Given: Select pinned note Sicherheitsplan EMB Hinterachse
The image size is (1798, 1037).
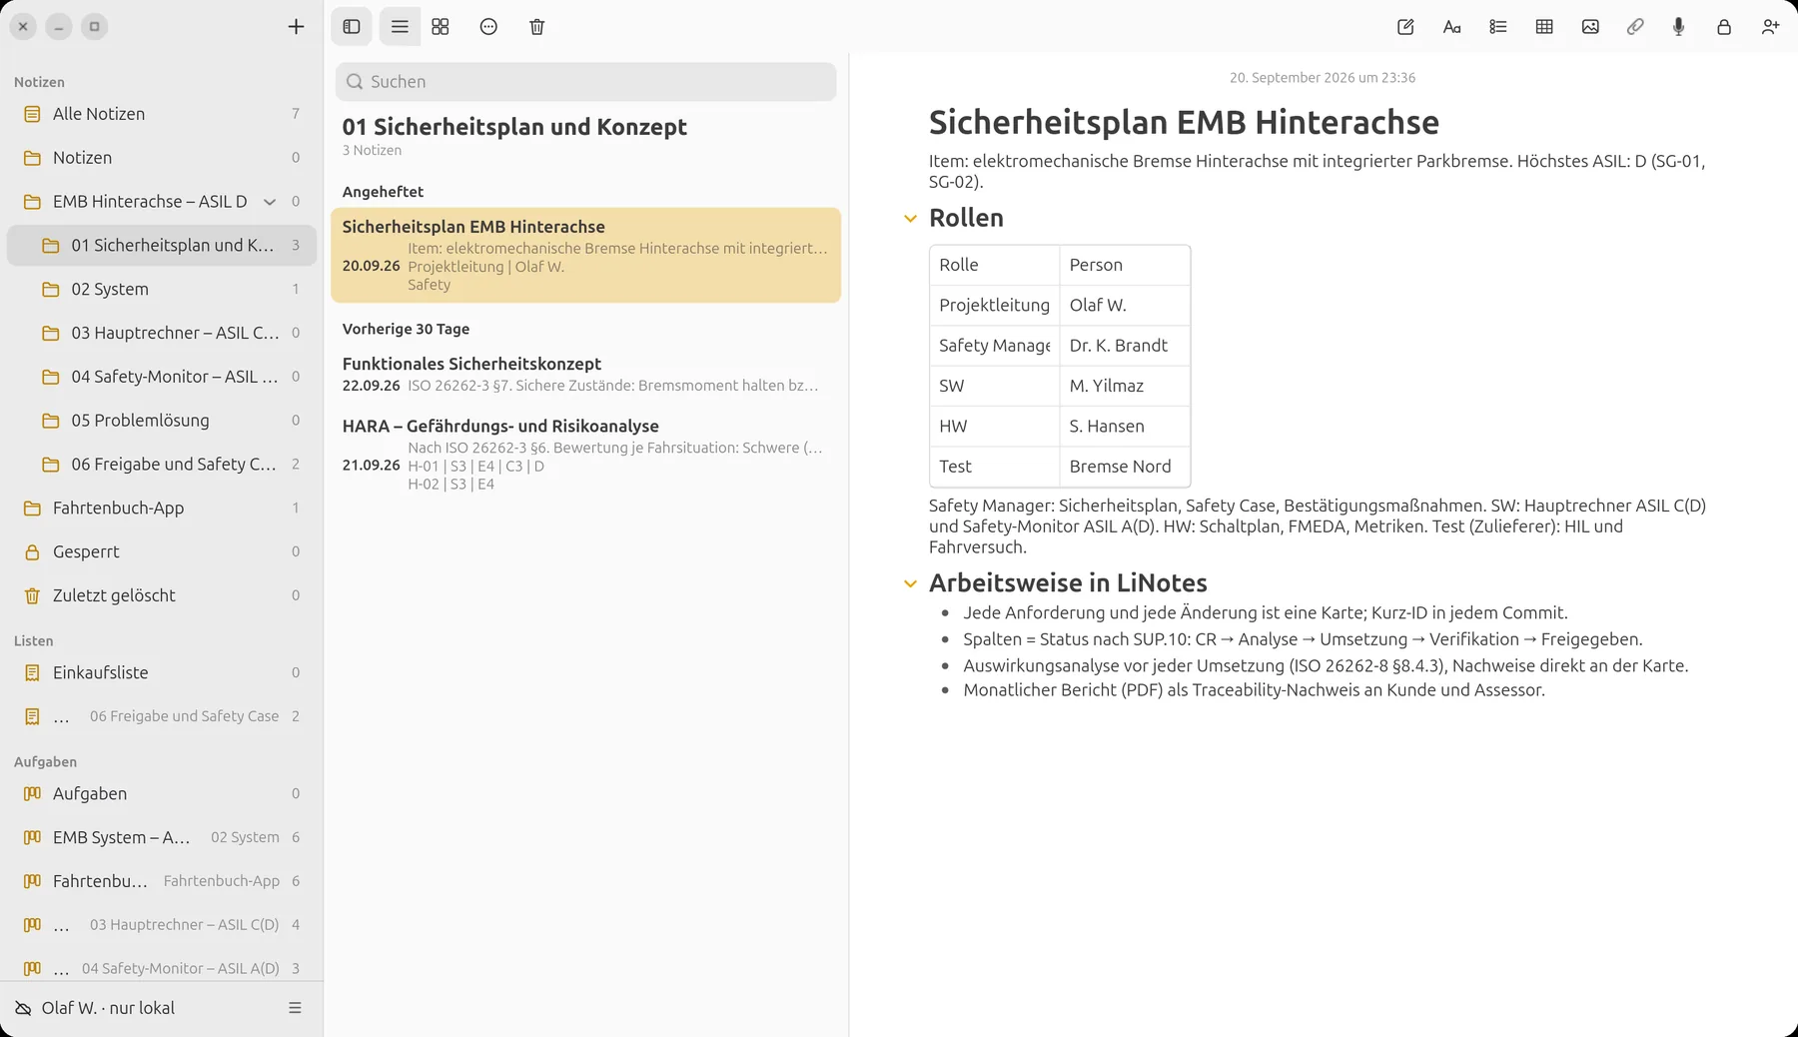Looking at the screenshot, I should (585, 255).
